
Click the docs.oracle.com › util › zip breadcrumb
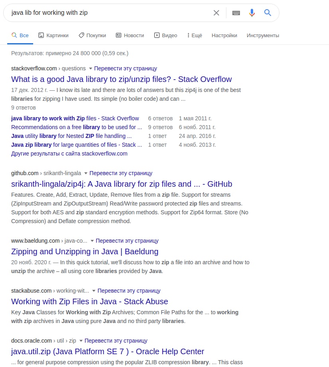click(44, 341)
